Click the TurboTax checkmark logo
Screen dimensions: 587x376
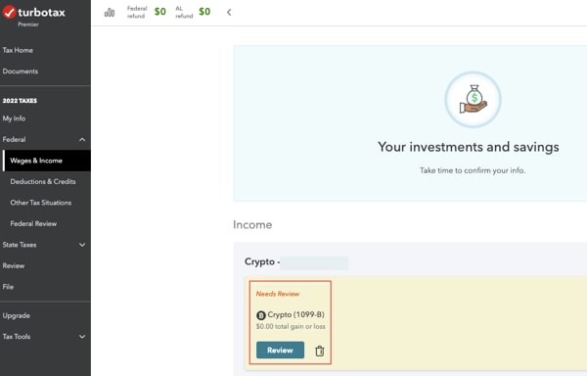click(10, 13)
